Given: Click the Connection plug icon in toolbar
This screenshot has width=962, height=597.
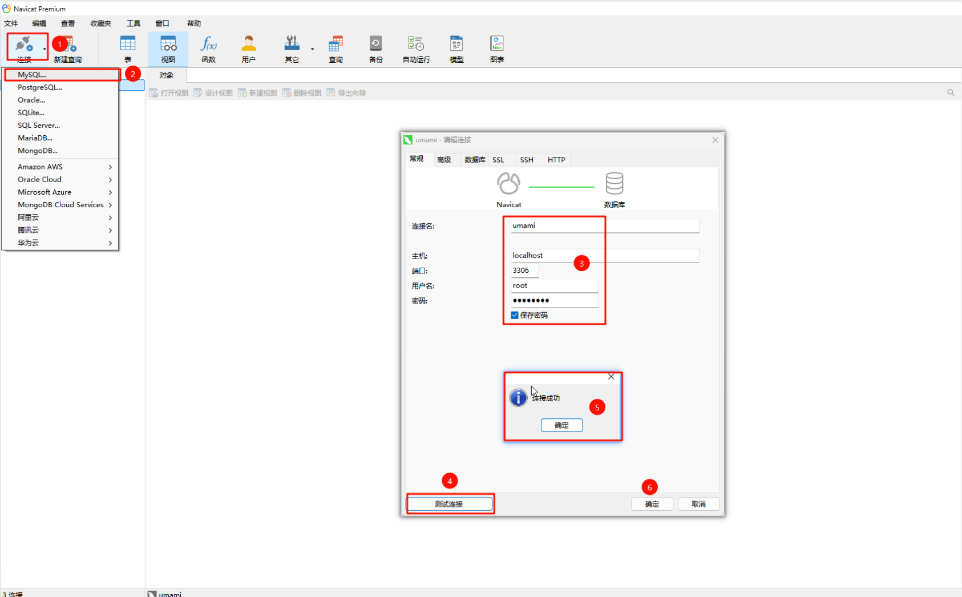Looking at the screenshot, I should (x=24, y=44).
